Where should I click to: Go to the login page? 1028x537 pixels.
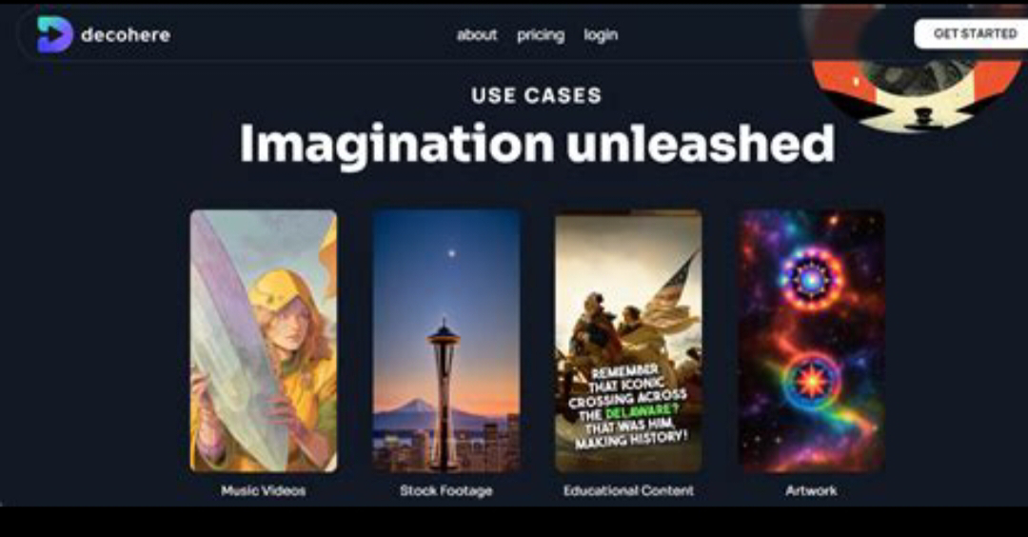(601, 35)
